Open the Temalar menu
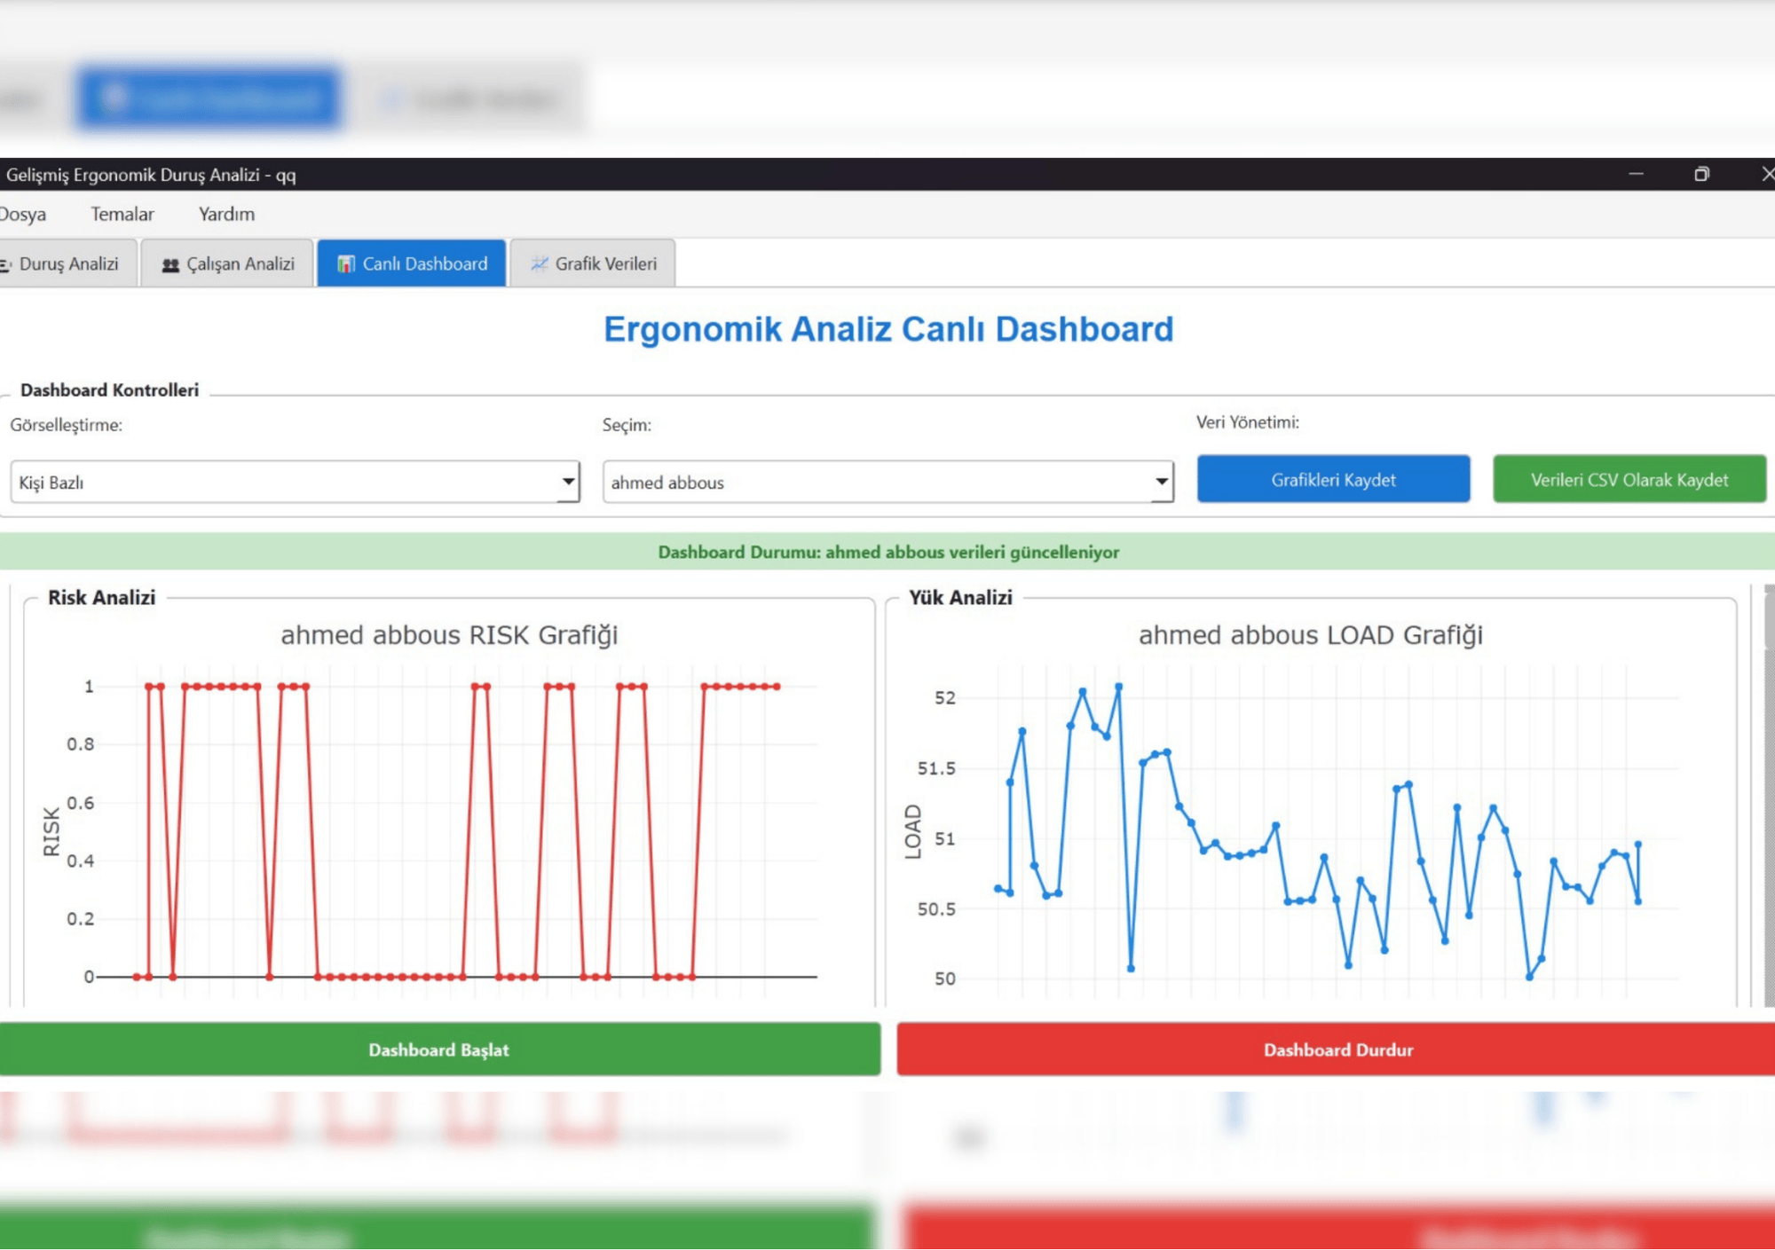The width and height of the screenshot is (1775, 1250). click(122, 214)
